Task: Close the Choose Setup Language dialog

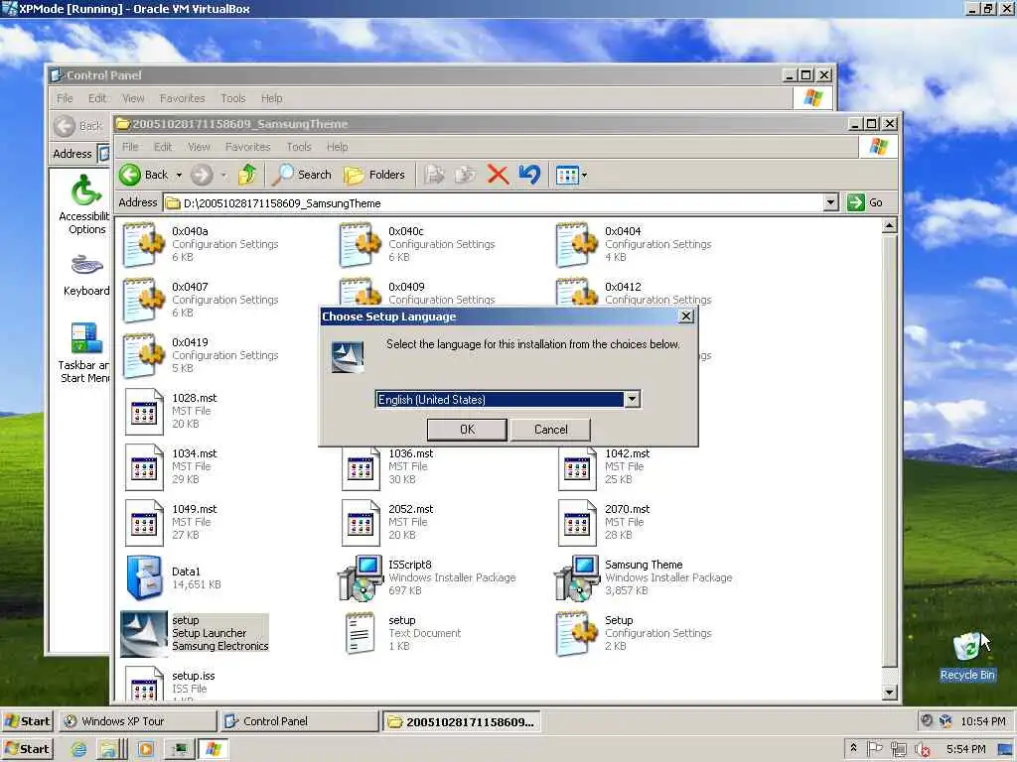Action: tap(685, 317)
